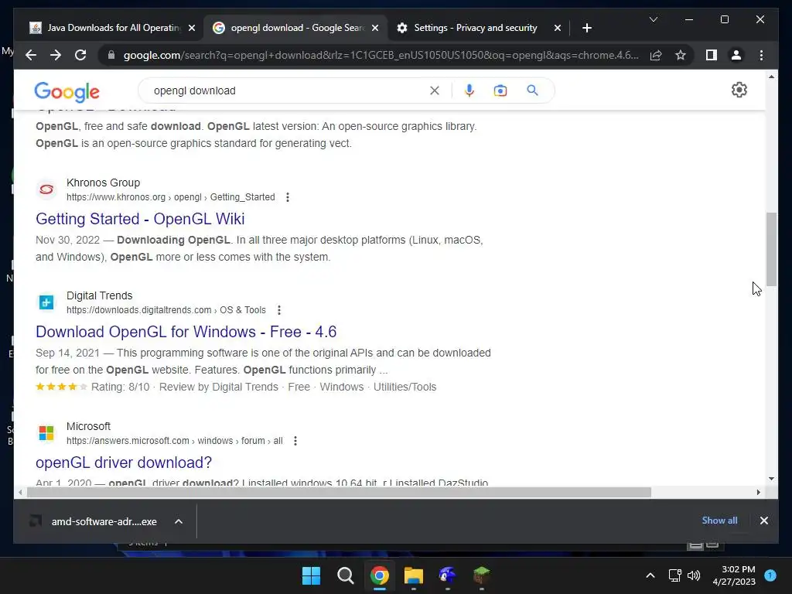The image size is (792, 594).
Task: Click downloads.digitaltrends.com URL text
Action: [x=166, y=310]
